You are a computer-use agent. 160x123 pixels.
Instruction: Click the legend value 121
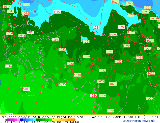(7, 122)
